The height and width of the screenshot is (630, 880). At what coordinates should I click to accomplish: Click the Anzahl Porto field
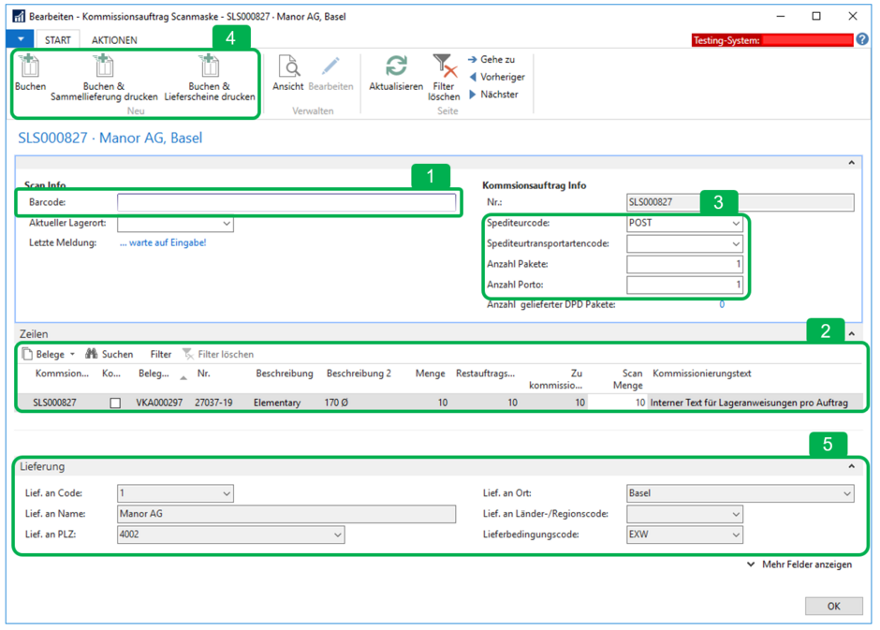coord(684,285)
